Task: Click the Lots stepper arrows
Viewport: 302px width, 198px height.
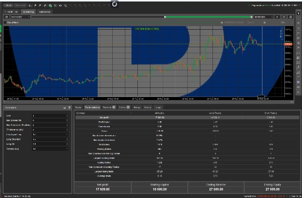Action: coord(67,116)
